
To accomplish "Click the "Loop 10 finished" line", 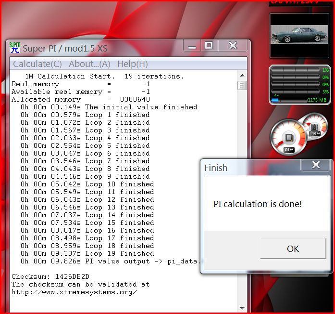I will coord(87,184).
